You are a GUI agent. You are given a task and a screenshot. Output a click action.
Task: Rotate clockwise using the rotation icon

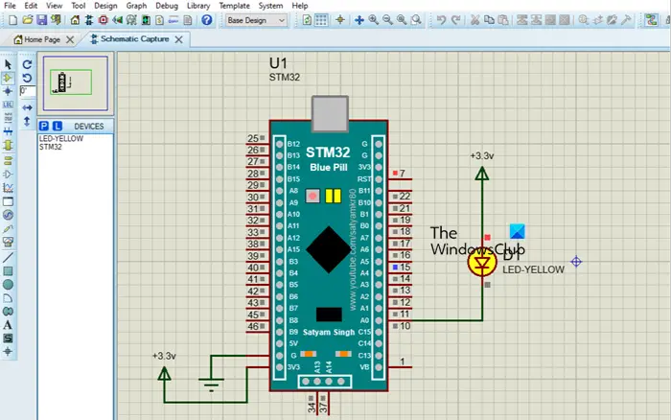pos(27,64)
